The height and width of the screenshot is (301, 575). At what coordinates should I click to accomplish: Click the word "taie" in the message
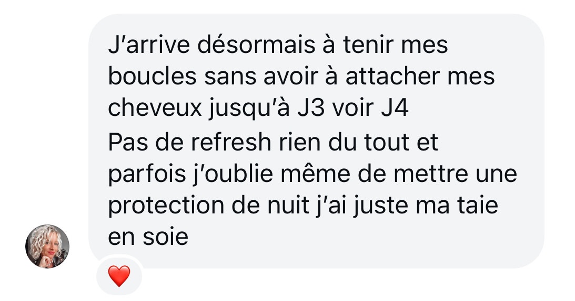[478, 206]
